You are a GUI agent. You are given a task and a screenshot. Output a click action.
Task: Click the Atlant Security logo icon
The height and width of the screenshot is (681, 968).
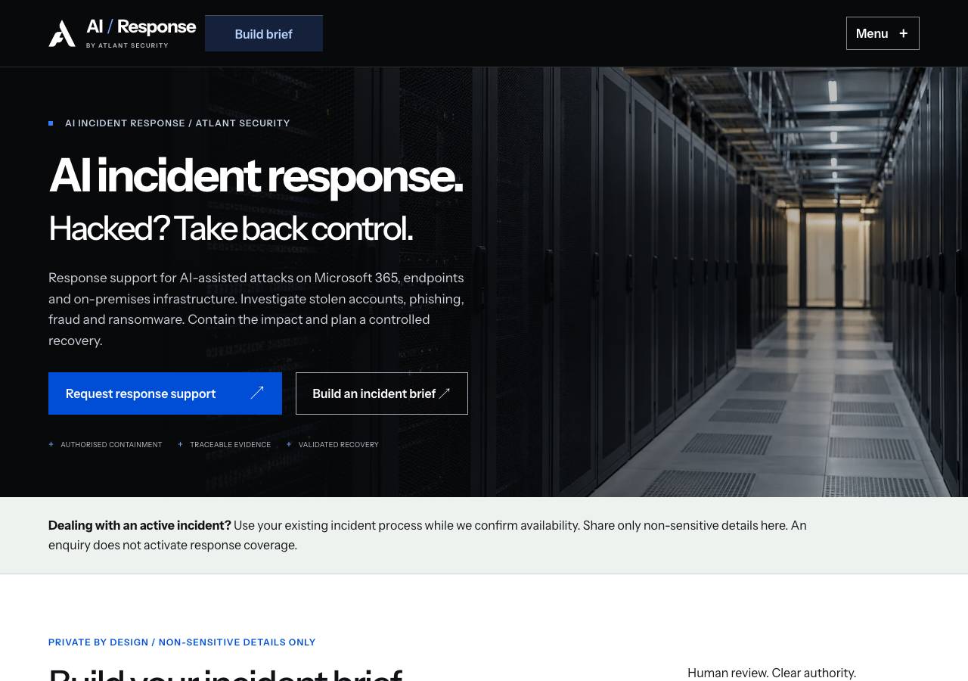coord(62,33)
